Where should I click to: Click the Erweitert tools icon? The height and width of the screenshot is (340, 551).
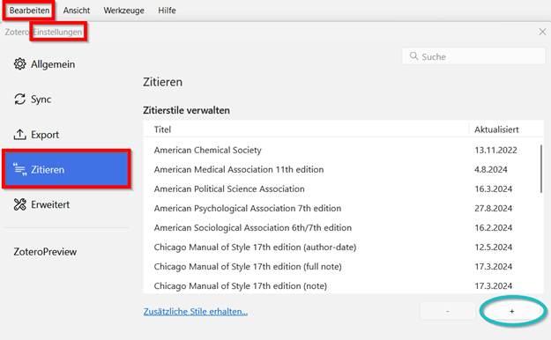coord(19,204)
